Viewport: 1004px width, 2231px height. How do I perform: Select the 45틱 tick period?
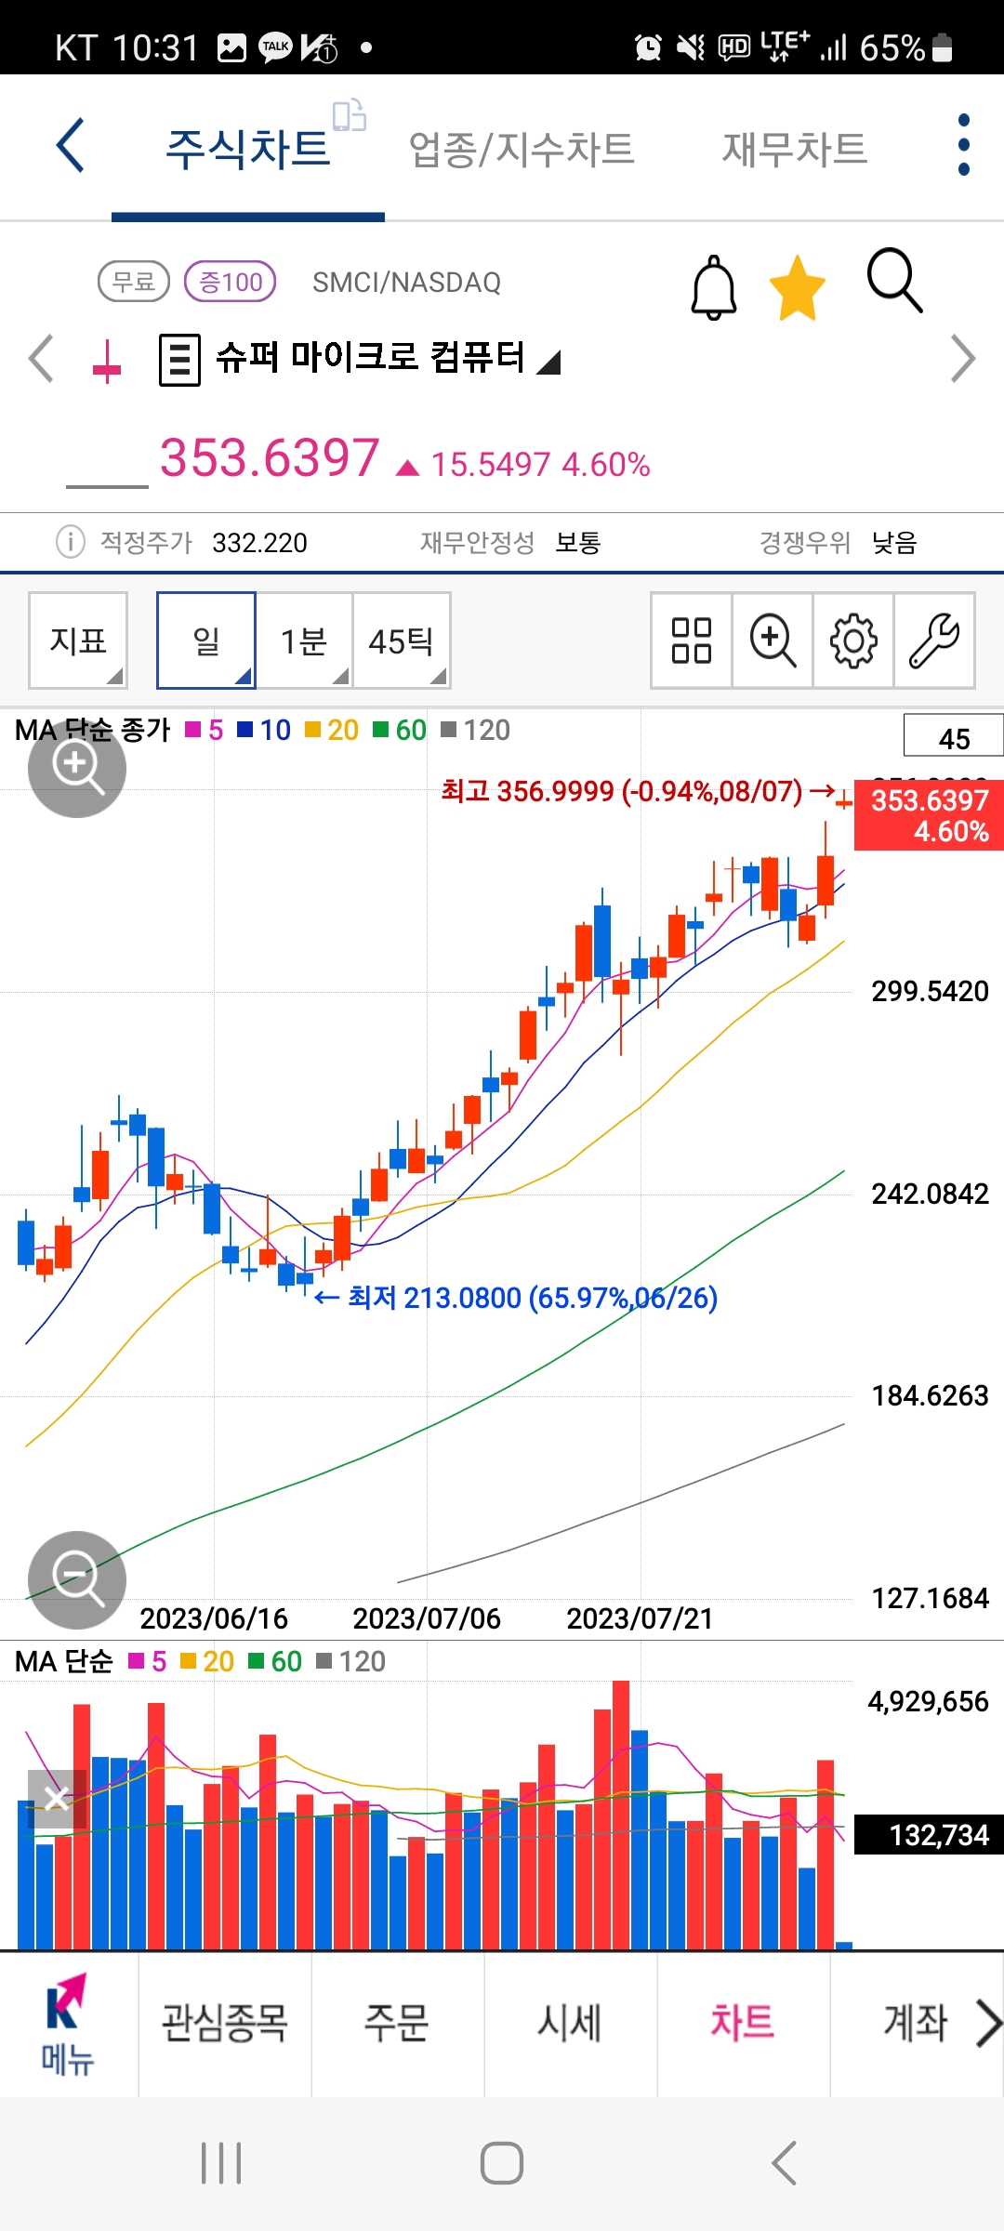coord(402,640)
